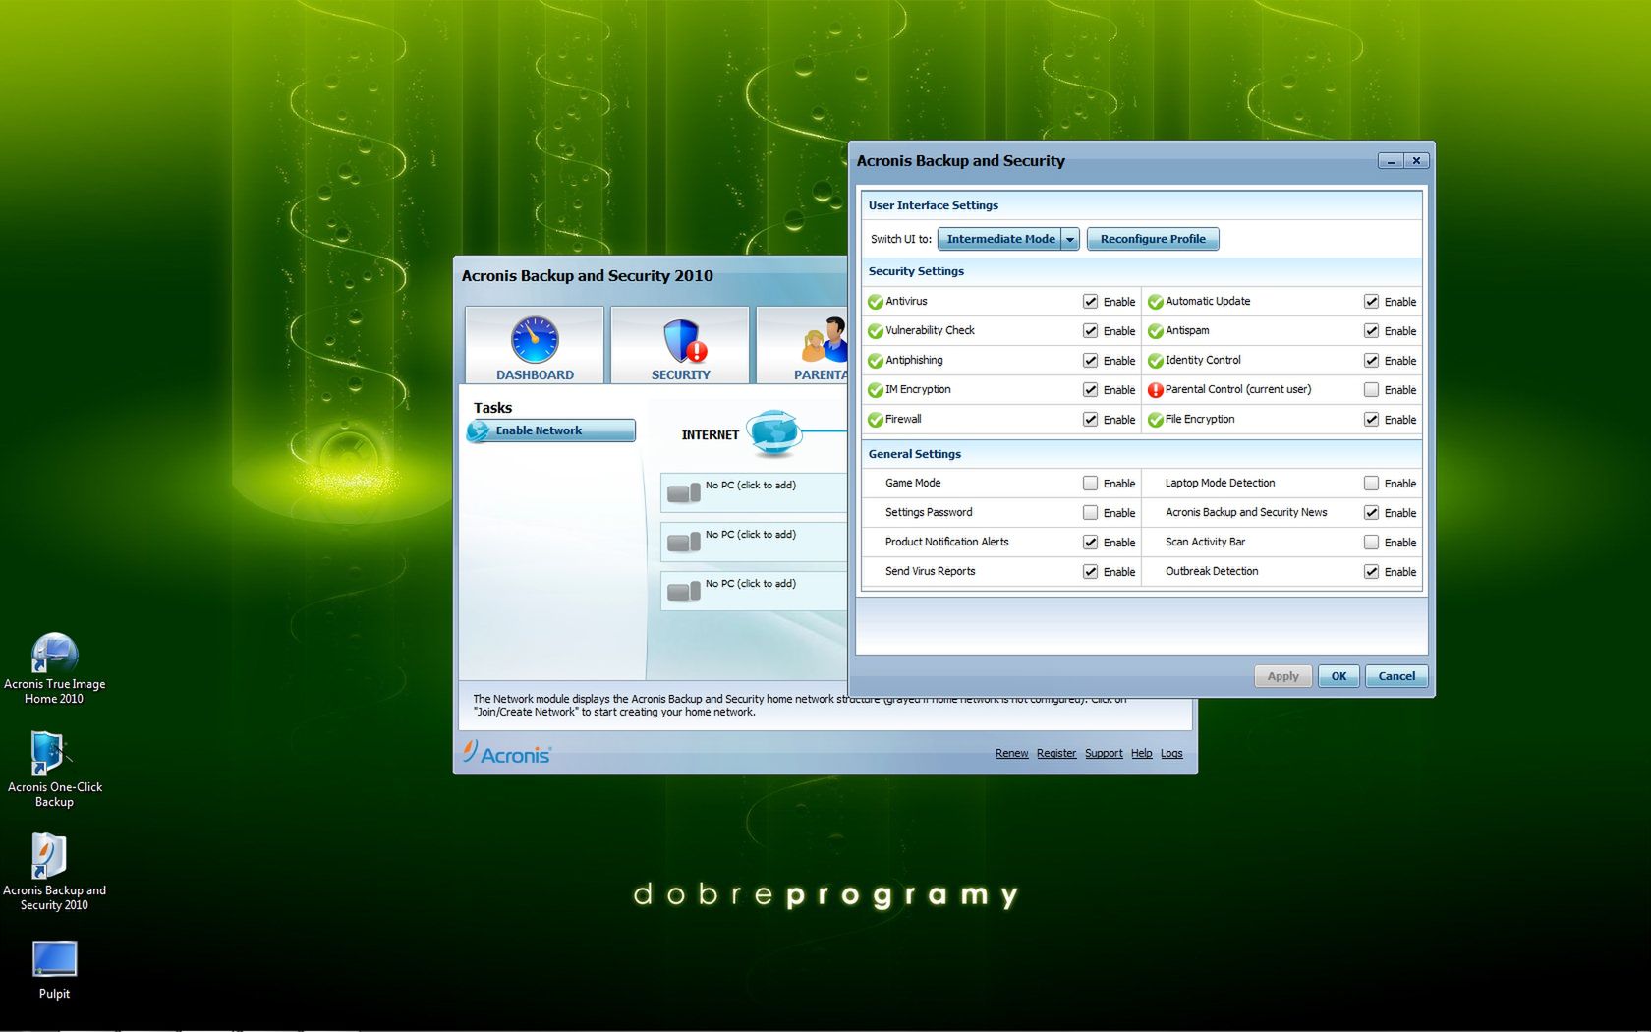
Task: Click the Identity Control status icon
Action: [x=1156, y=361]
